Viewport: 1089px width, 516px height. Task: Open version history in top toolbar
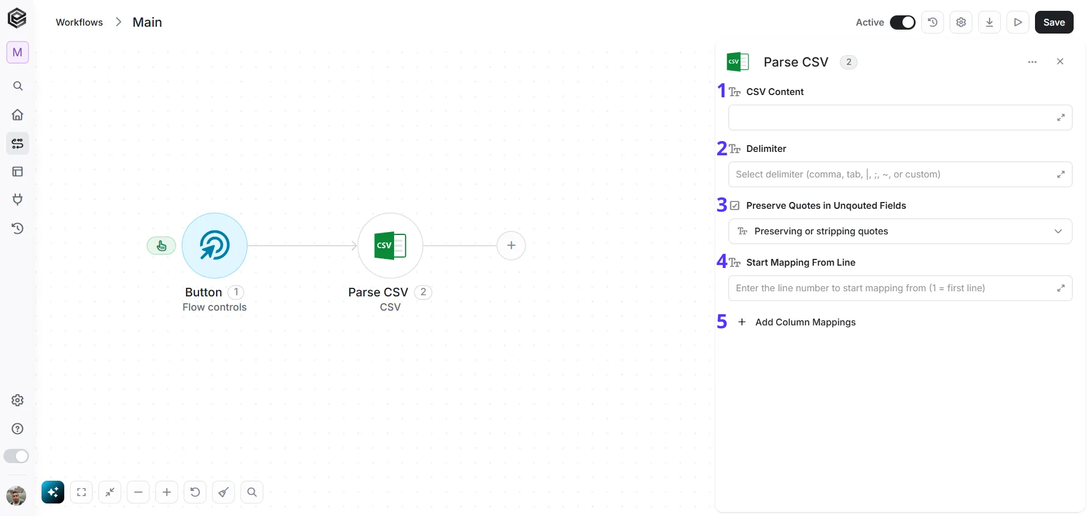(x=933, y=22)
